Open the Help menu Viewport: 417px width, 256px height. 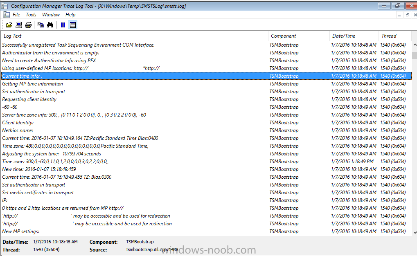[70, 15]
